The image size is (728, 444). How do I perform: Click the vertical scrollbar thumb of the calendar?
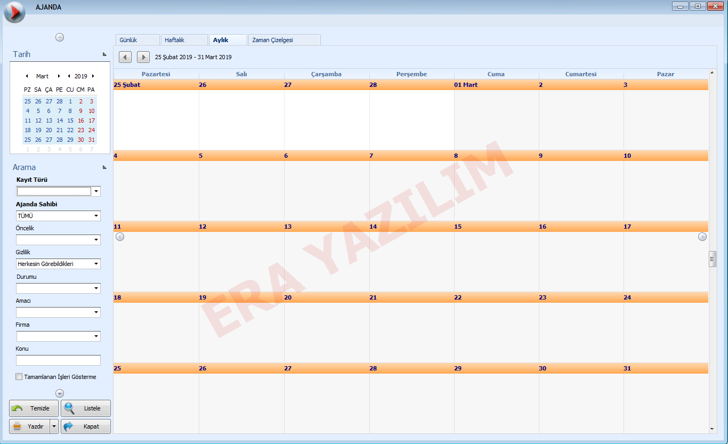[712, 259]
